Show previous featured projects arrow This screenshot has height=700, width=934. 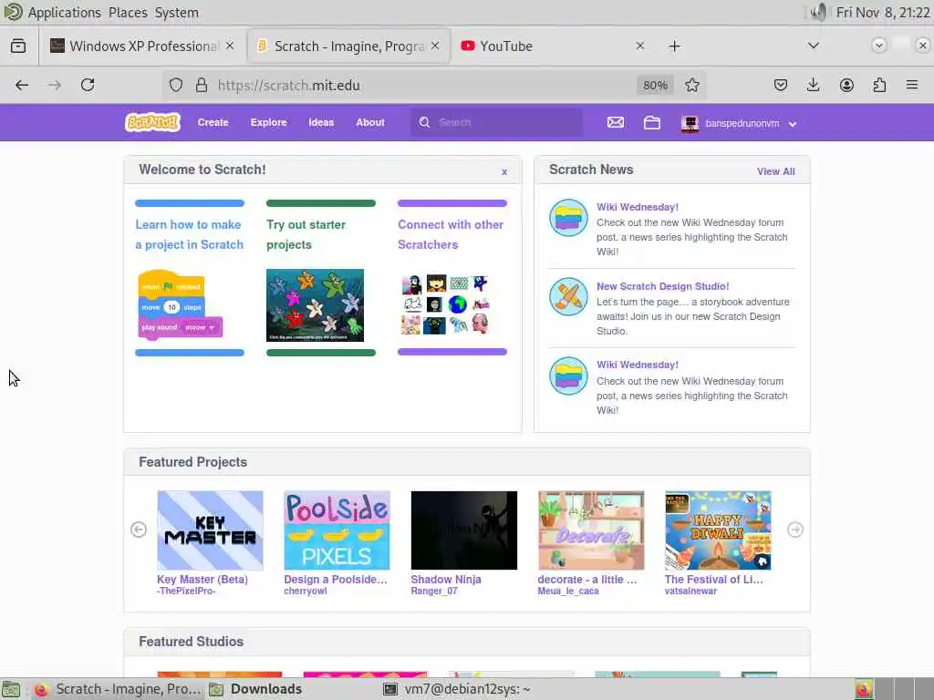click(139, 530)
